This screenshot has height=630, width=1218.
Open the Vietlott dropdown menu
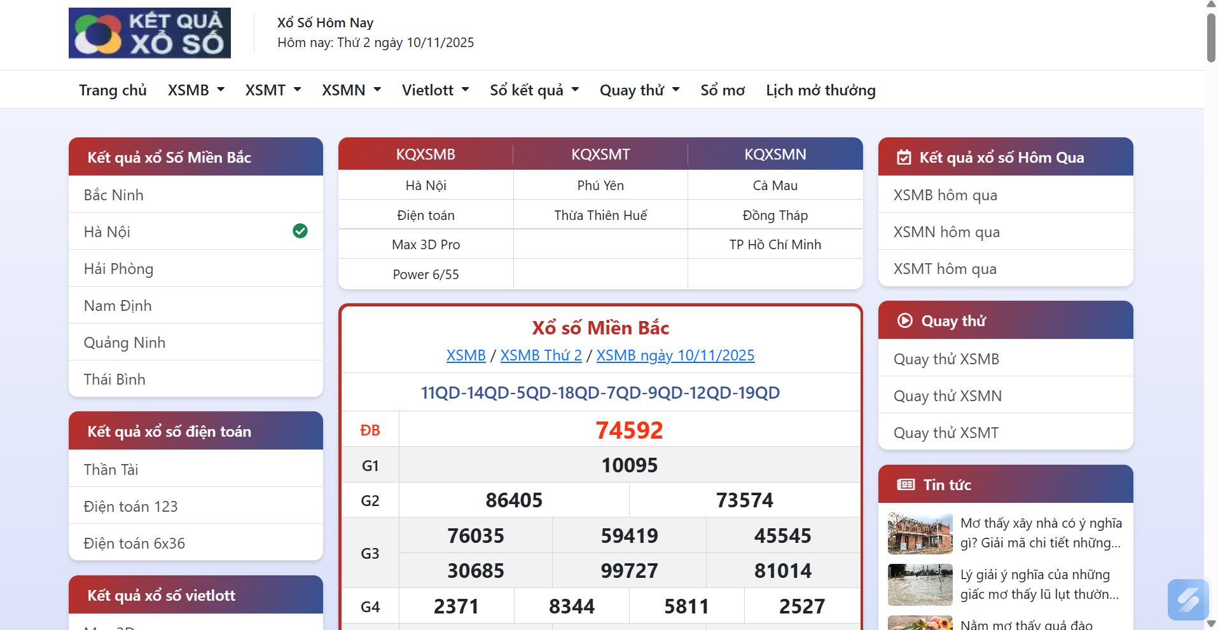pos(435,90)
